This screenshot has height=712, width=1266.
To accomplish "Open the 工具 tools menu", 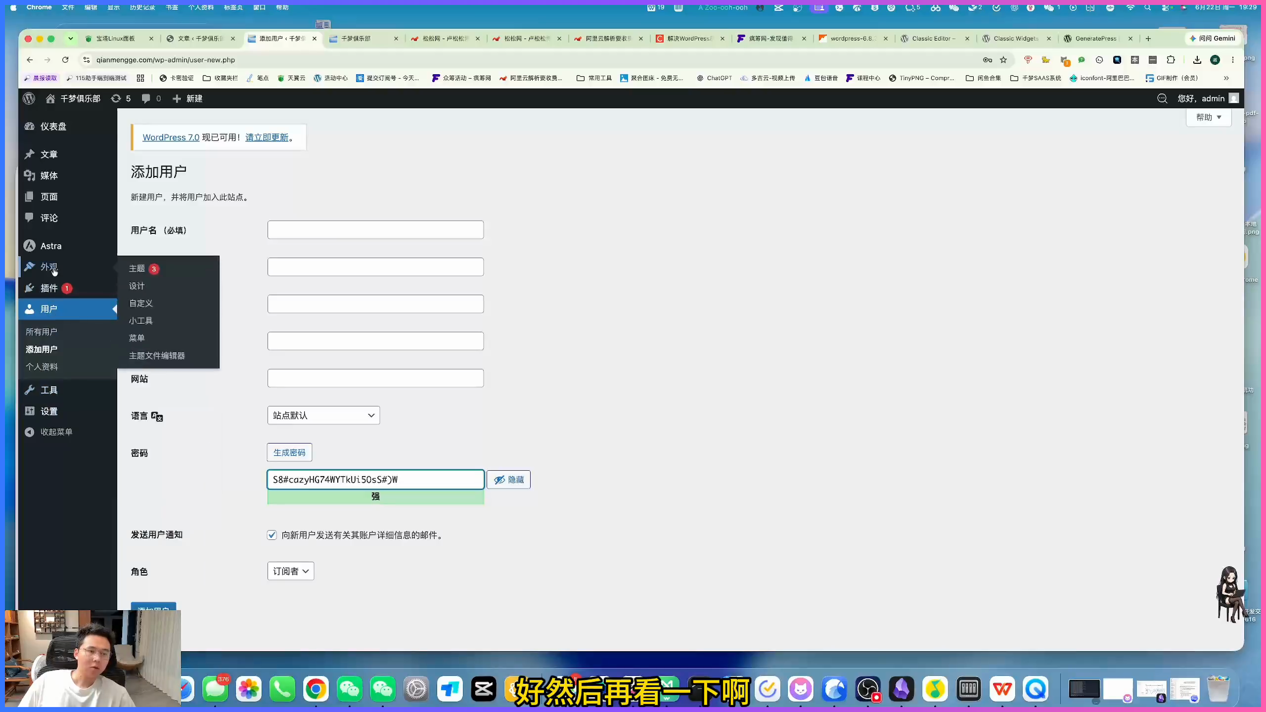I will point(48,390).
